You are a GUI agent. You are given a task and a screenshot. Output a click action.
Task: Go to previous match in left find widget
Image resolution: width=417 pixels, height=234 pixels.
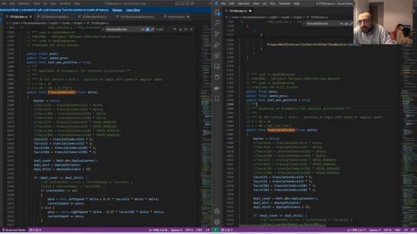175,29
